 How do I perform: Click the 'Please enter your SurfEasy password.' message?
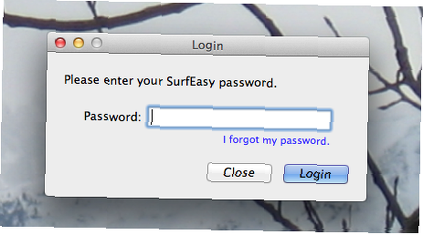(x=170, y=81)
